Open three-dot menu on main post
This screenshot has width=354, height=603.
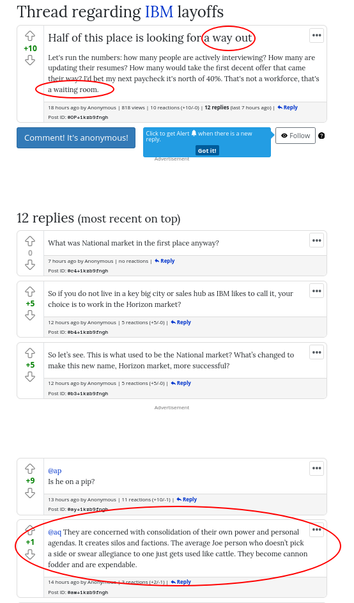(317, 35)
